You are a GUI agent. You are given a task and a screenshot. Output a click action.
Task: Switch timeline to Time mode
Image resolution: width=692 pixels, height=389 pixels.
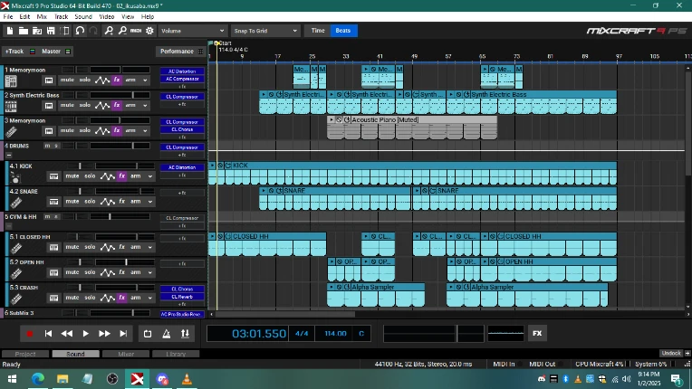click(318, 31)
